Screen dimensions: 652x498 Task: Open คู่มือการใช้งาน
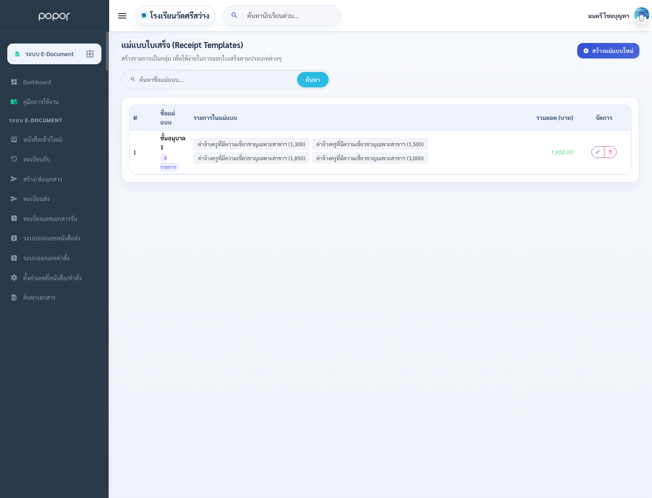[54, 102]
